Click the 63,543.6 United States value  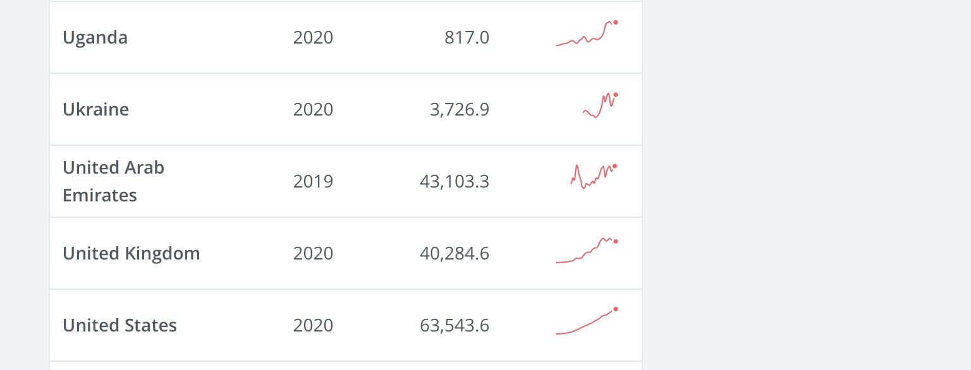pos(454,326)
